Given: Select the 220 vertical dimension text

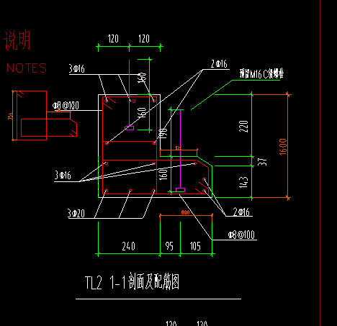Looking at the screenshot, I should tap(243, 126).
